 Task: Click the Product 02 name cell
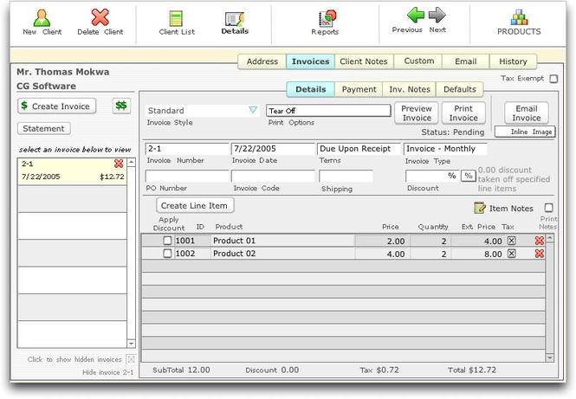[x=282, y=254]
